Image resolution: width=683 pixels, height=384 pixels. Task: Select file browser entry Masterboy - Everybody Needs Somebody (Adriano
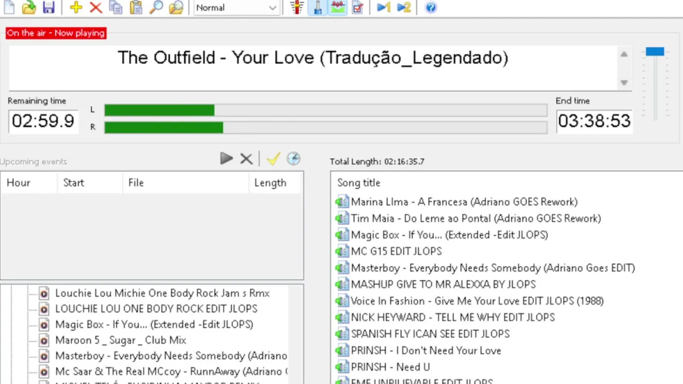click(x=171, y=356)
